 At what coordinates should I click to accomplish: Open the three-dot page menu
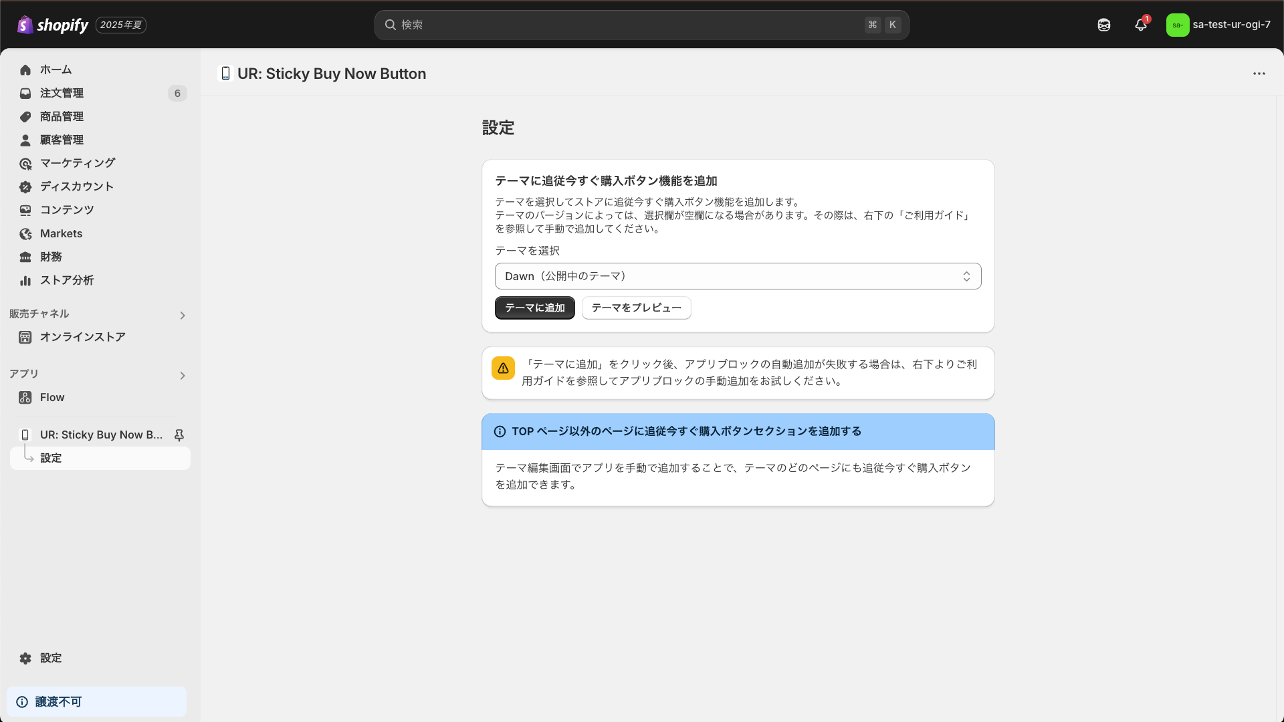(1259, 74)
